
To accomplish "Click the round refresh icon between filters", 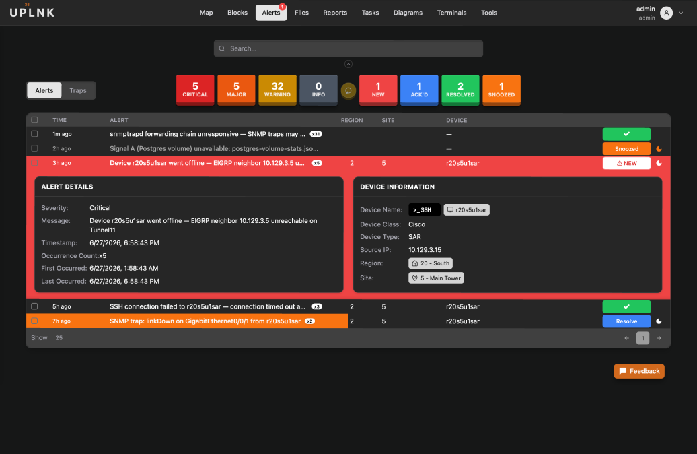I will point(348,90).
